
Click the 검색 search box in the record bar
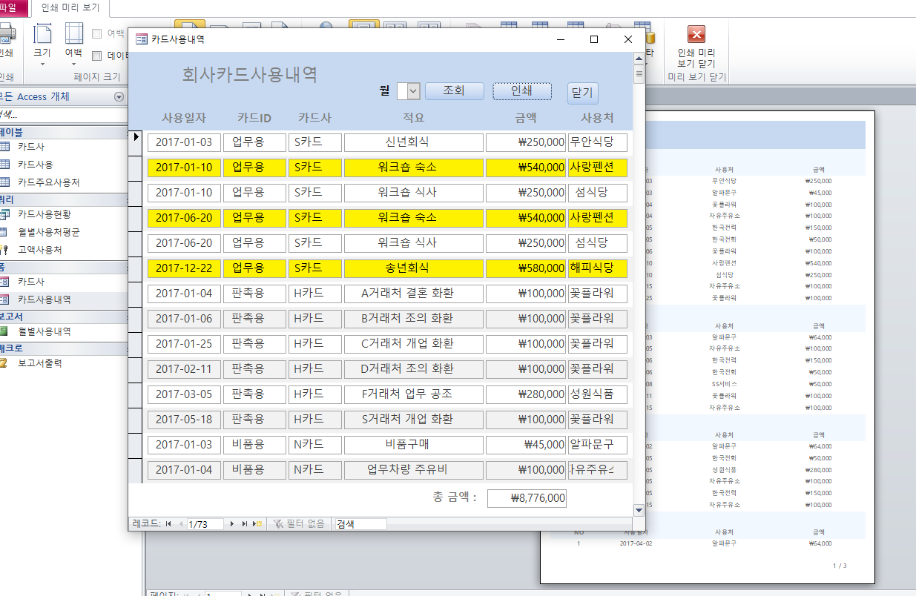pos(360,524)
